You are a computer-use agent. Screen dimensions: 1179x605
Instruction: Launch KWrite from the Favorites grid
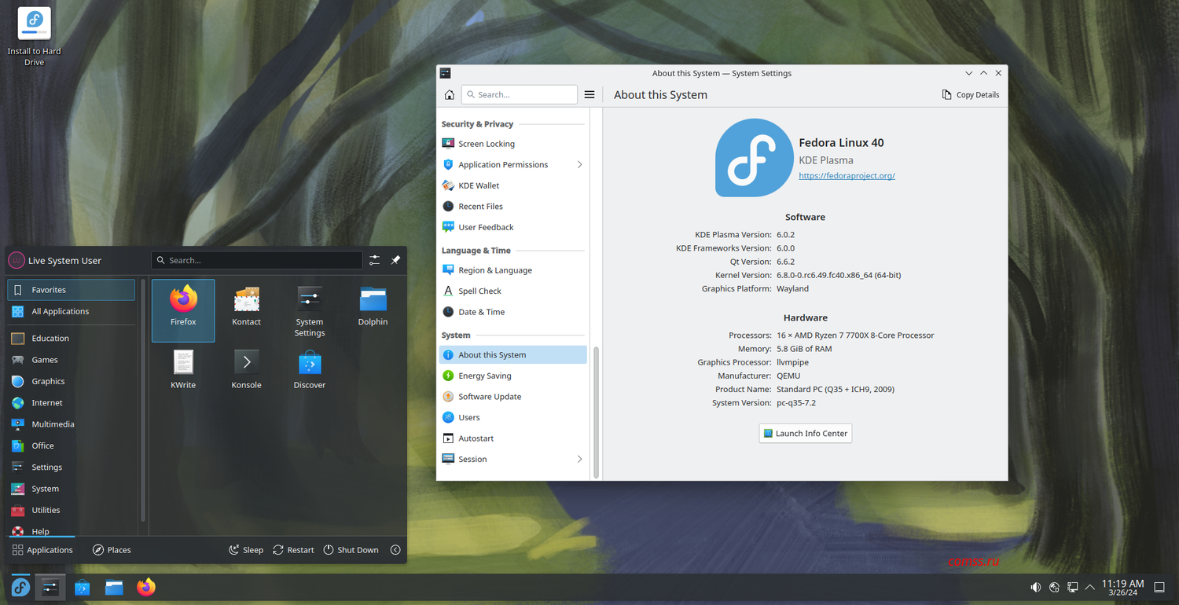point(183,371)
